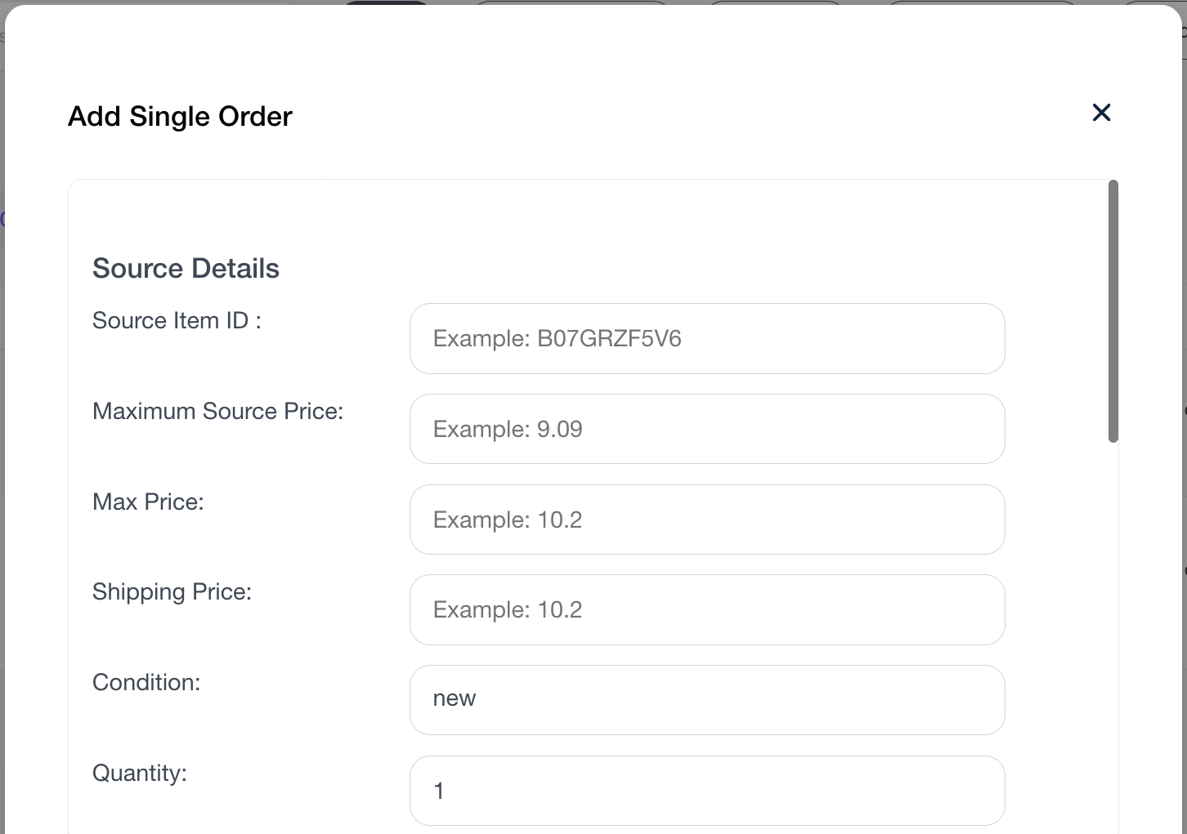Image resolution: width=1187 pixels, height=834 pixels.
Task: Select the Max Price input box
Action: pos(706,520)
